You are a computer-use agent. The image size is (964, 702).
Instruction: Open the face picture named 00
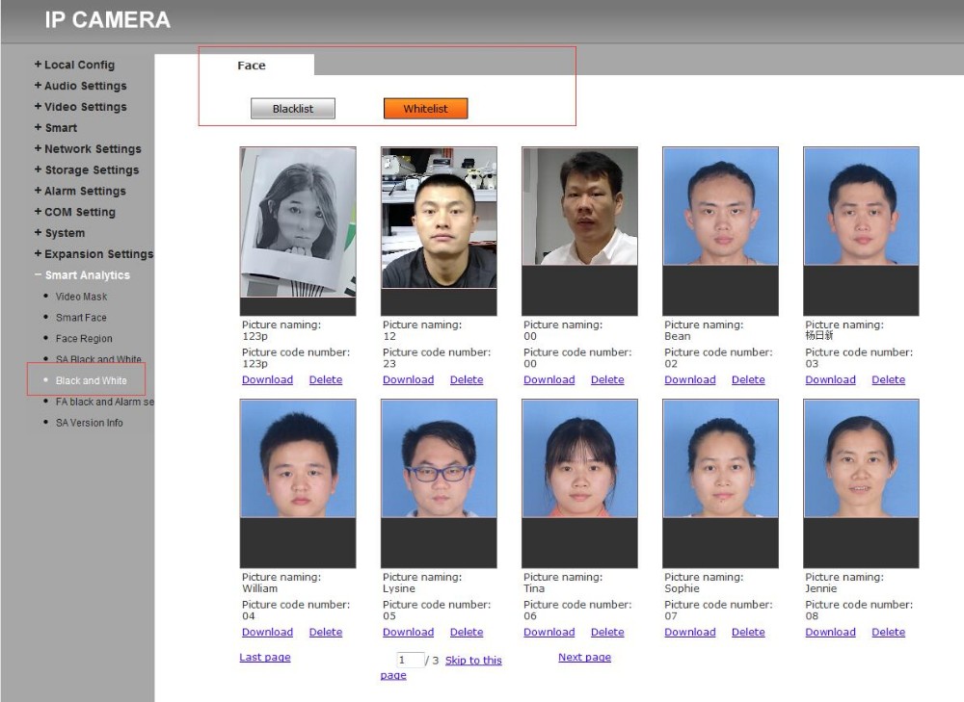579,231
